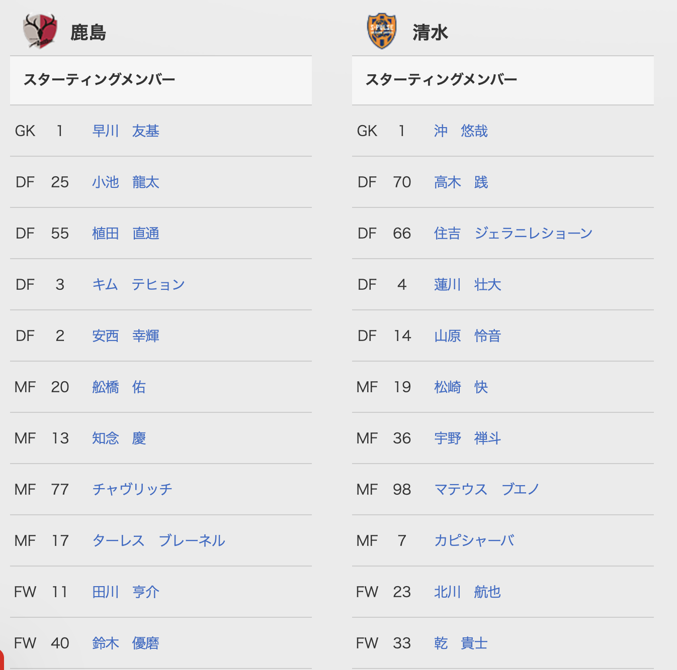Open 北川 航也 player profile
Image resolution: width=677 pixels, height=670 pixels.
(x=467, y=592)
